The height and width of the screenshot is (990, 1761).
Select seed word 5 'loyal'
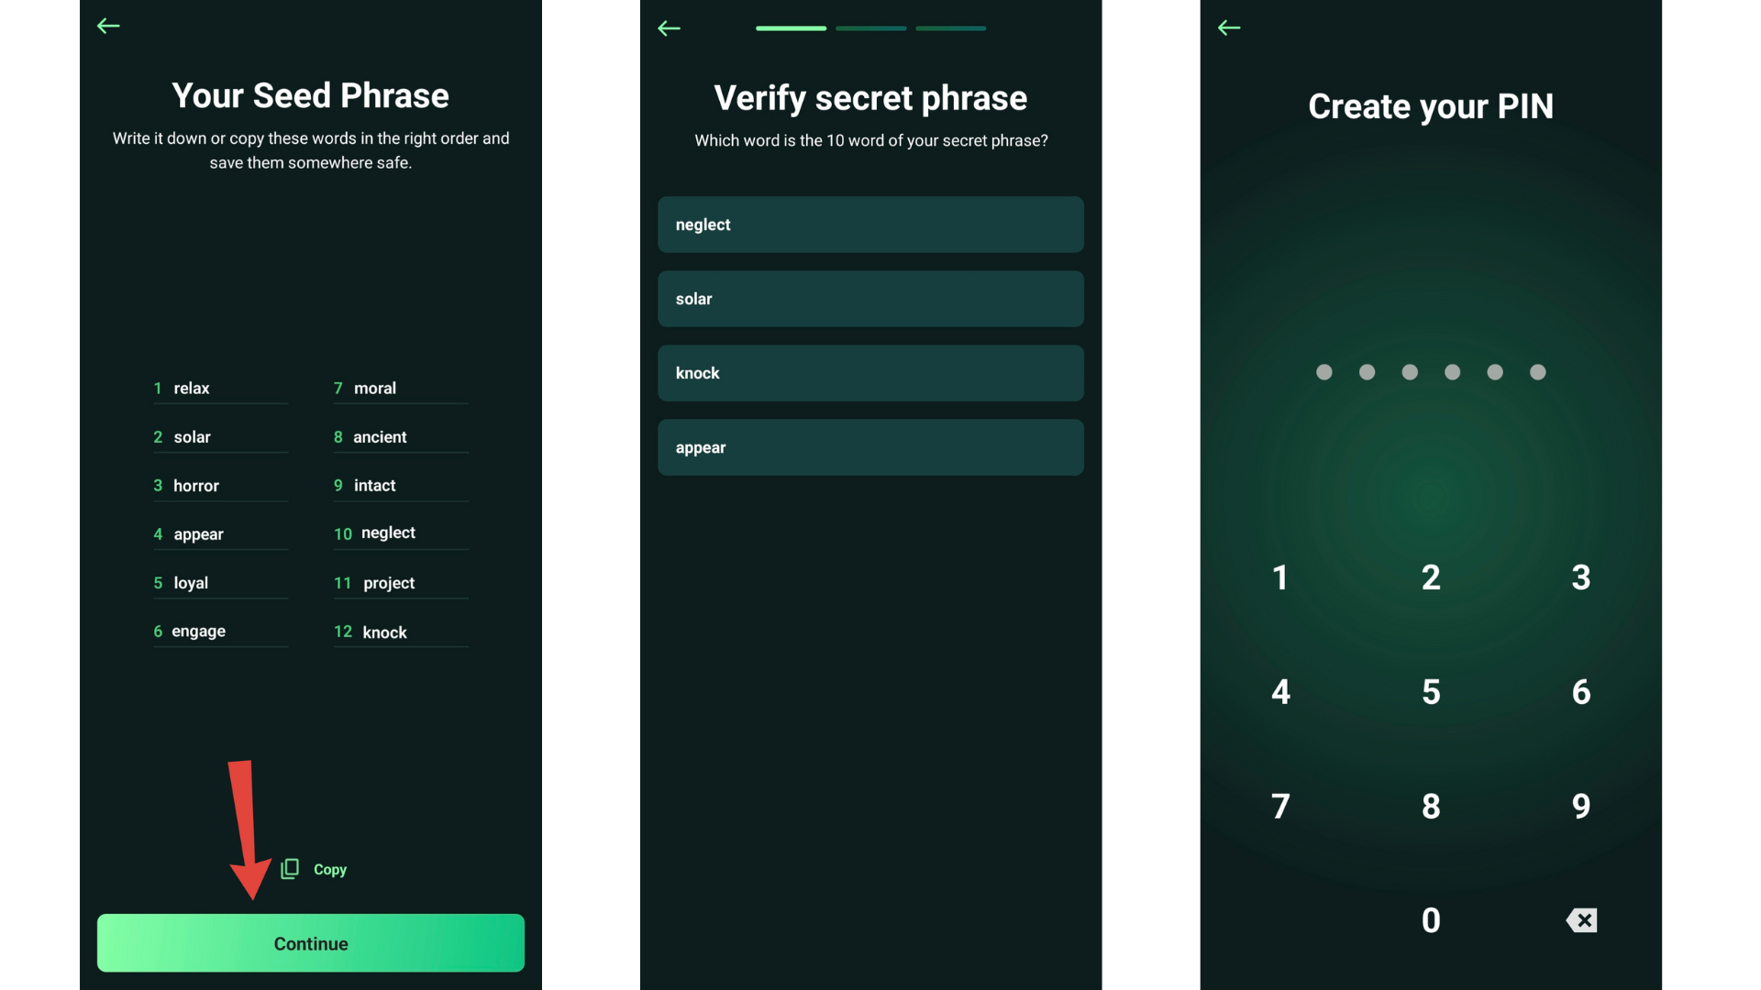[x=220, y=583]
